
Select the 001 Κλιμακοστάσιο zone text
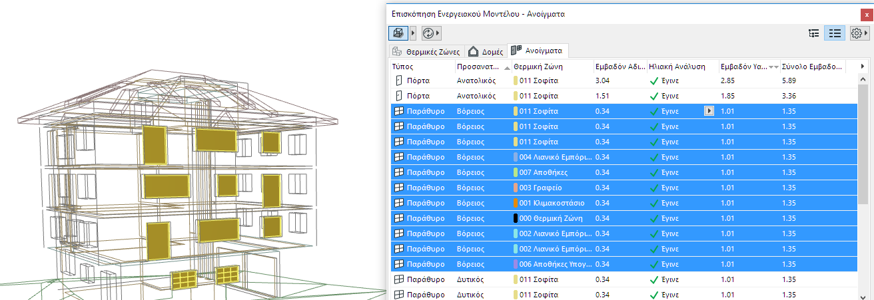point(552,203)
